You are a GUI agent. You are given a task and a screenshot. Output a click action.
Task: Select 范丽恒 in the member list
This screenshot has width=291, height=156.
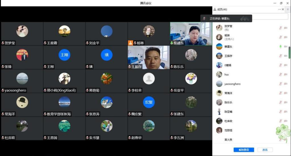(251, 130)
